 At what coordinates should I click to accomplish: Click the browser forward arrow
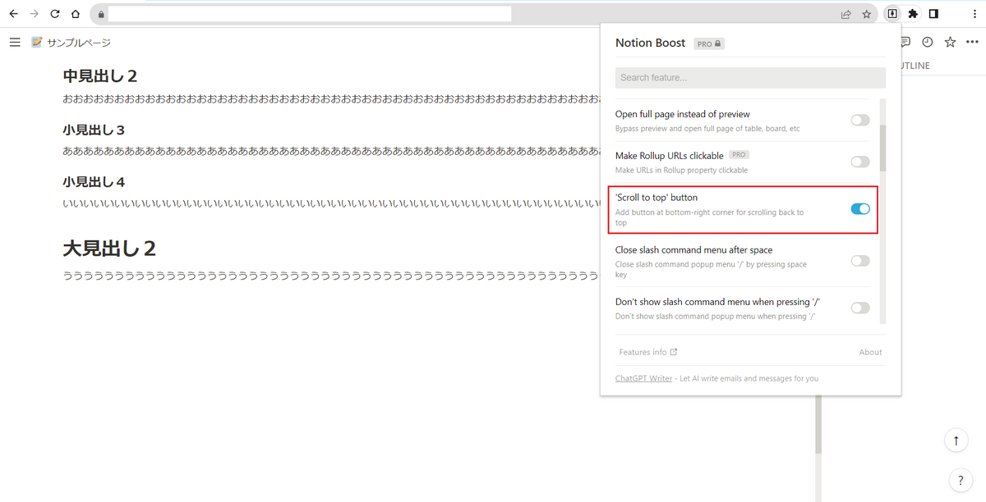(34, 14)
